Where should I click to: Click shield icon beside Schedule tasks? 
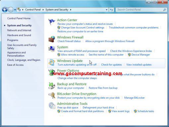[135, 111]
